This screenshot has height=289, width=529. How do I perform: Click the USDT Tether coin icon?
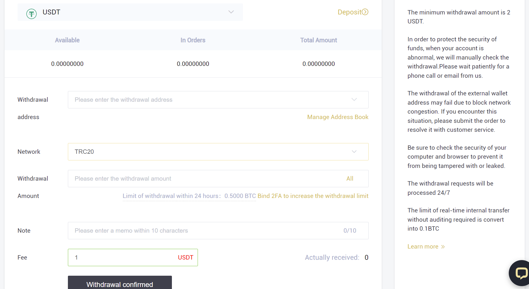(31, 14)
